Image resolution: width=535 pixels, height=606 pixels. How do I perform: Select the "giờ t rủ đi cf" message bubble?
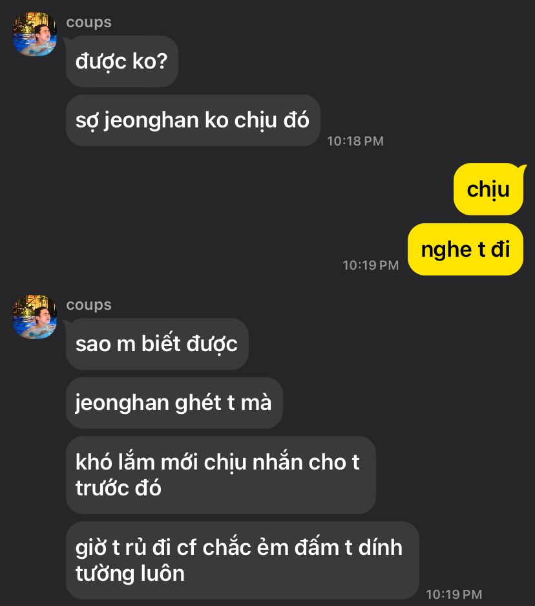(242, 560)
